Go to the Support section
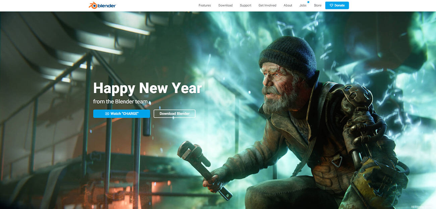 coord(246,5)
